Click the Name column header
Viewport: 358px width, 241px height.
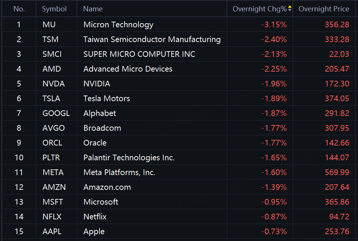(93, 9)
